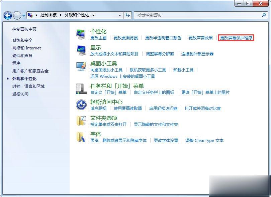Click the 个性化 monitor icon
The image size is (271, 197).
click(81, 34)
